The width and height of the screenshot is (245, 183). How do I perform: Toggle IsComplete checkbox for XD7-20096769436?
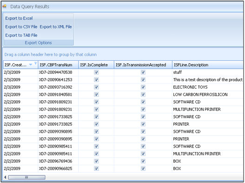click(x=96, y=161)
